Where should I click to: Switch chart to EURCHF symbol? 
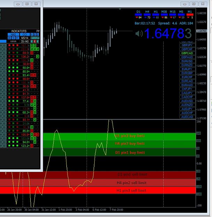tap(187, 77)
